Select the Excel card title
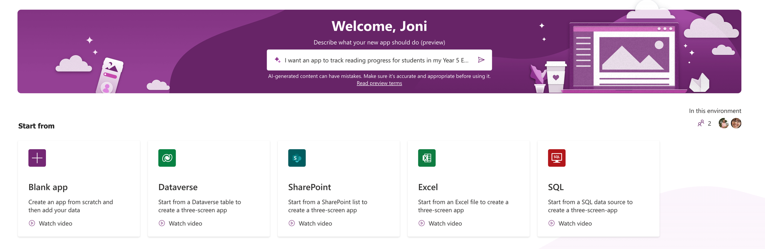The height and width of the screenshot is (249, 765). [x=428, y=187]
